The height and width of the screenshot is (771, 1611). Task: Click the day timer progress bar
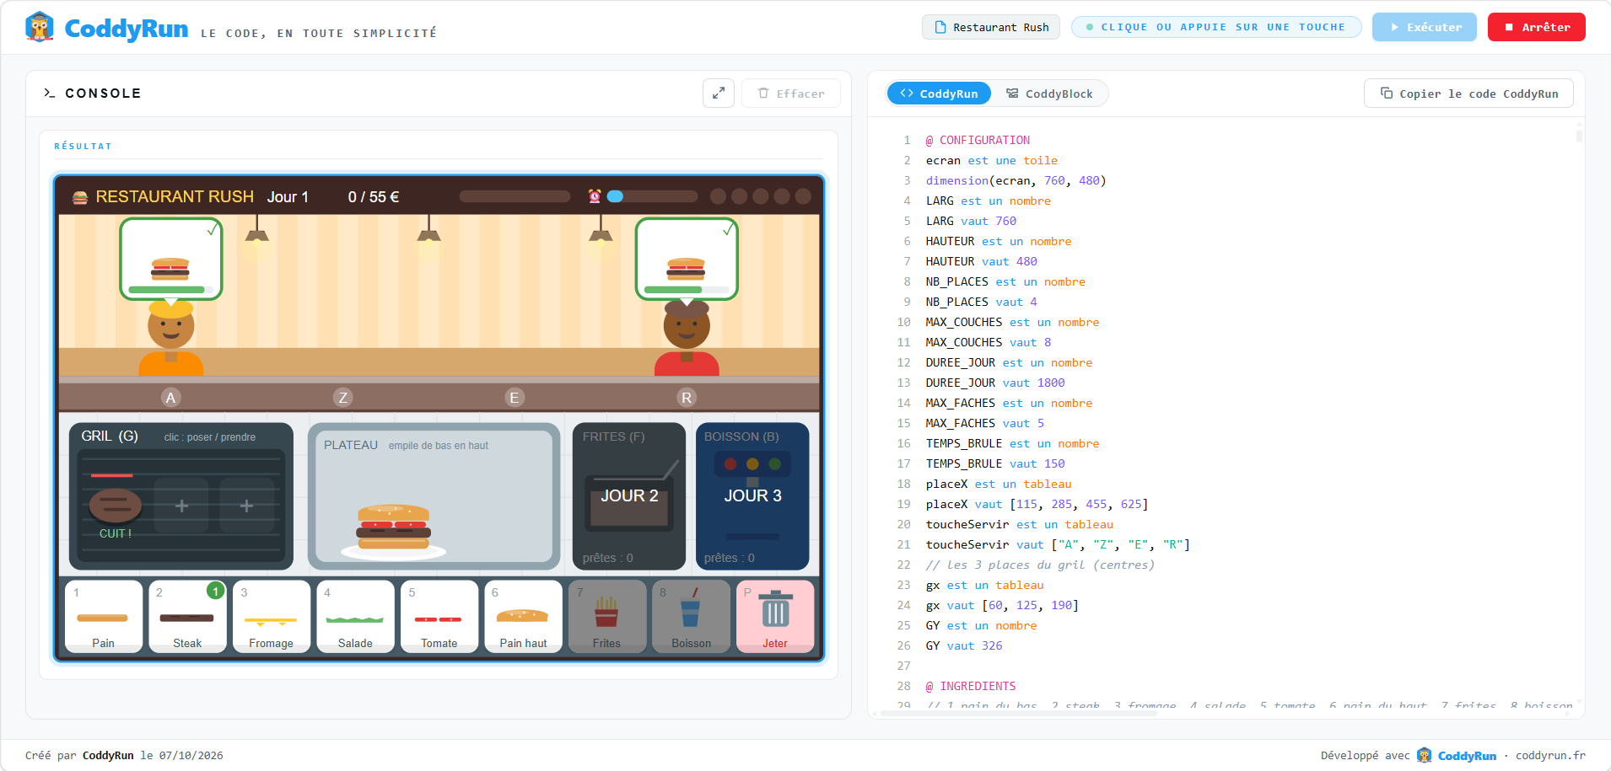click(x=652, y=196)
